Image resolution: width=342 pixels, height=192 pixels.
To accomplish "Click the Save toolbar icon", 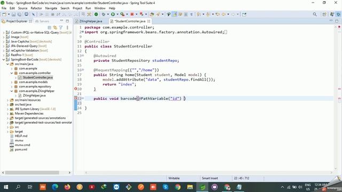I will 13,14.
